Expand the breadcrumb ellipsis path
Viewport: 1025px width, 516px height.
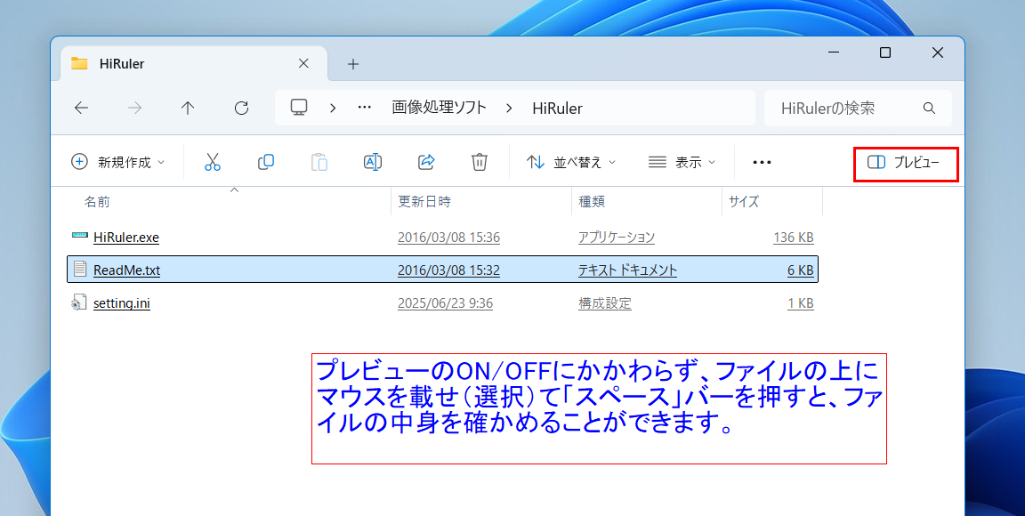tap(365, 108)
